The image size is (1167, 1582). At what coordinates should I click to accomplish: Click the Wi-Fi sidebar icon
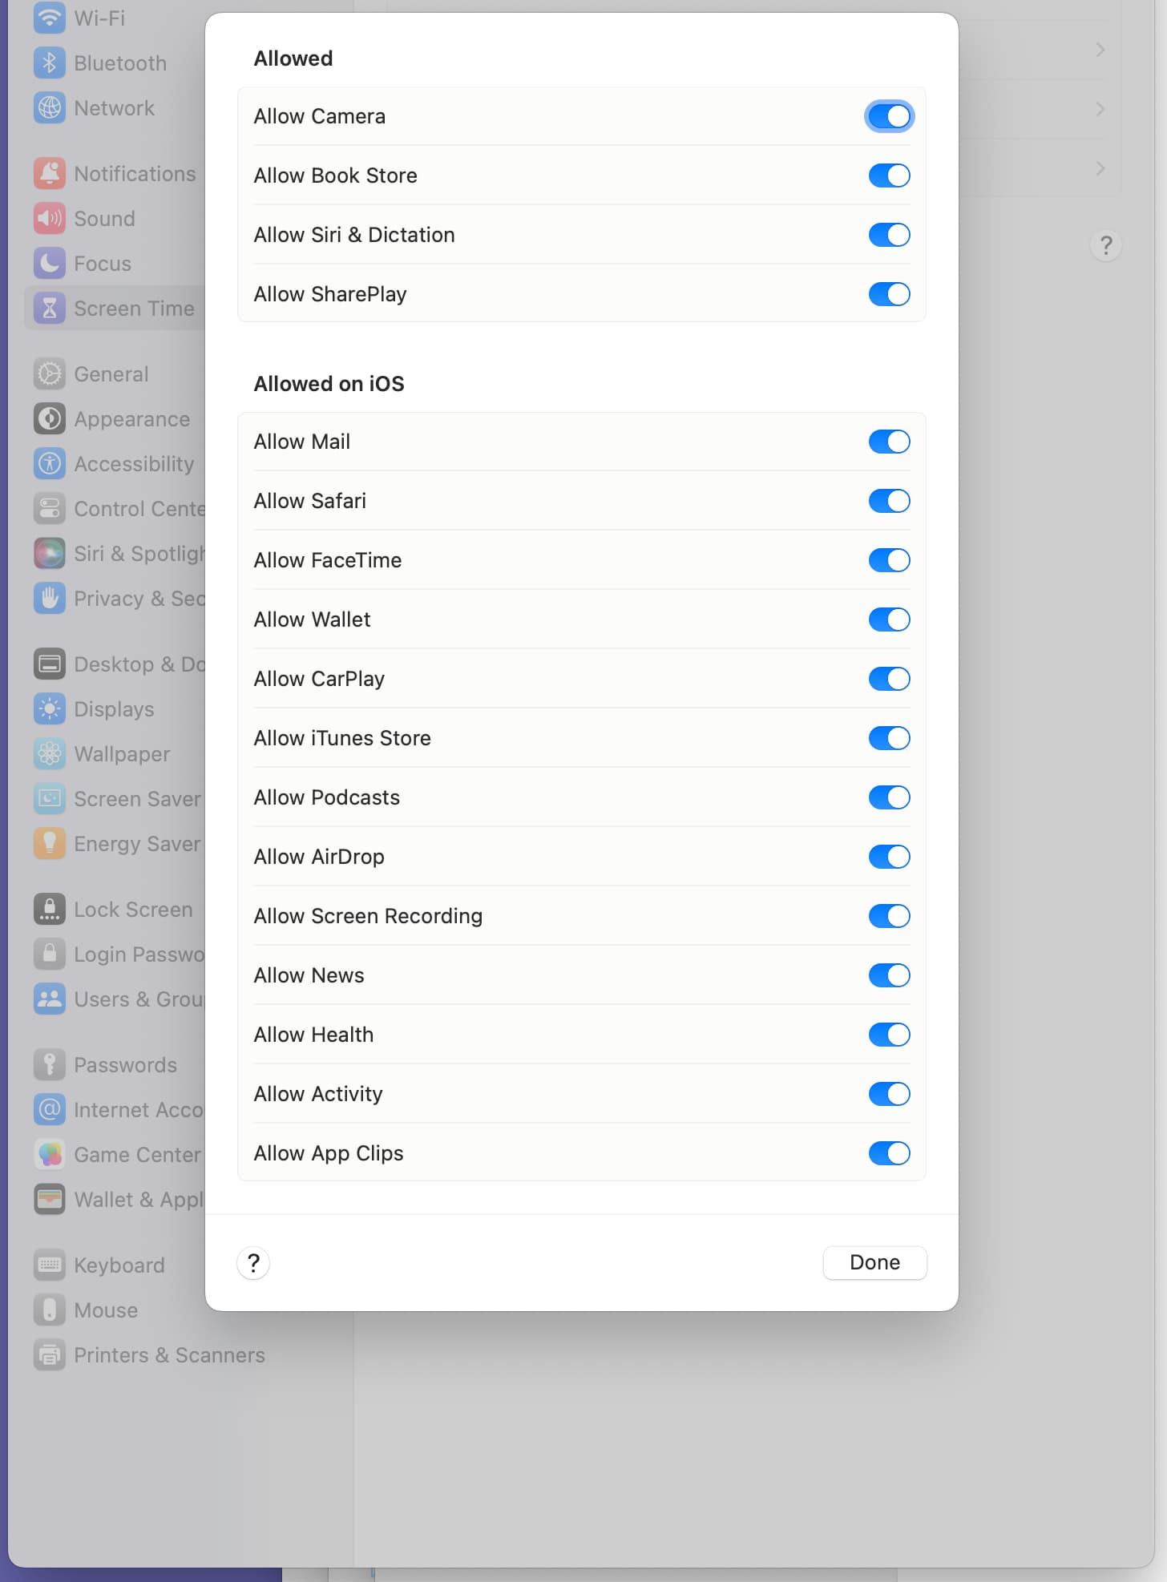(50, 18)
